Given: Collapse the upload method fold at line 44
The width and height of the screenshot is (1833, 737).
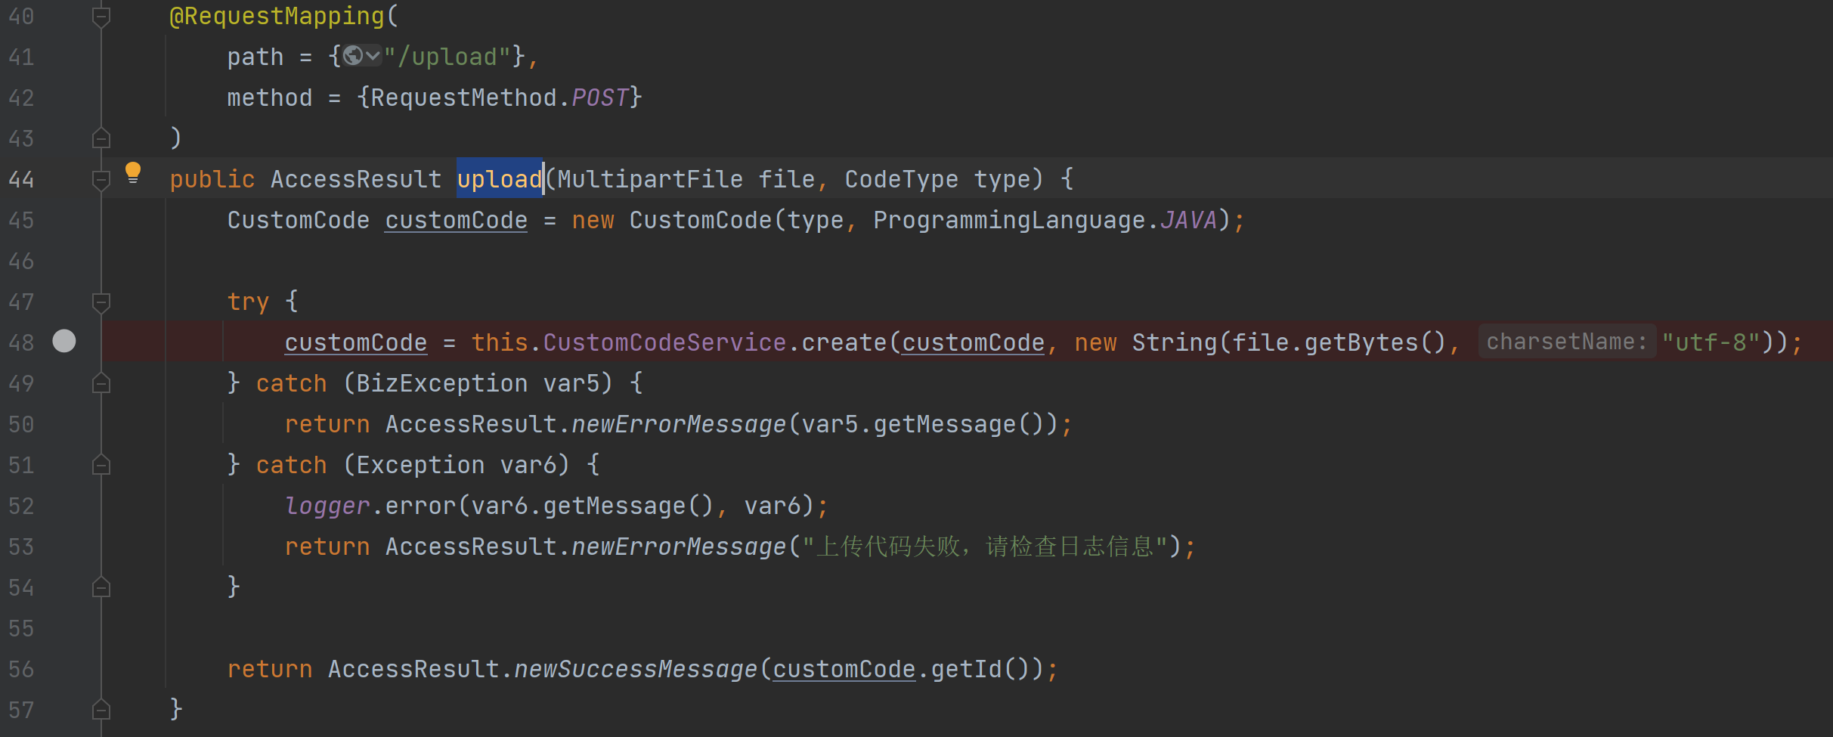Looking at the screenshot, I should coord(101,179).
